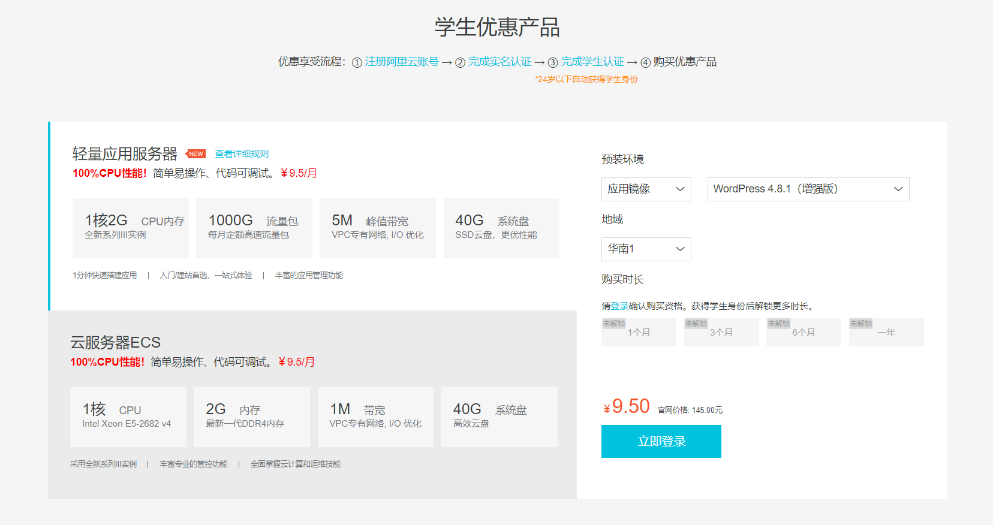
Task: Open the 注册阿里云账号 link
Action: pos(402,62)
